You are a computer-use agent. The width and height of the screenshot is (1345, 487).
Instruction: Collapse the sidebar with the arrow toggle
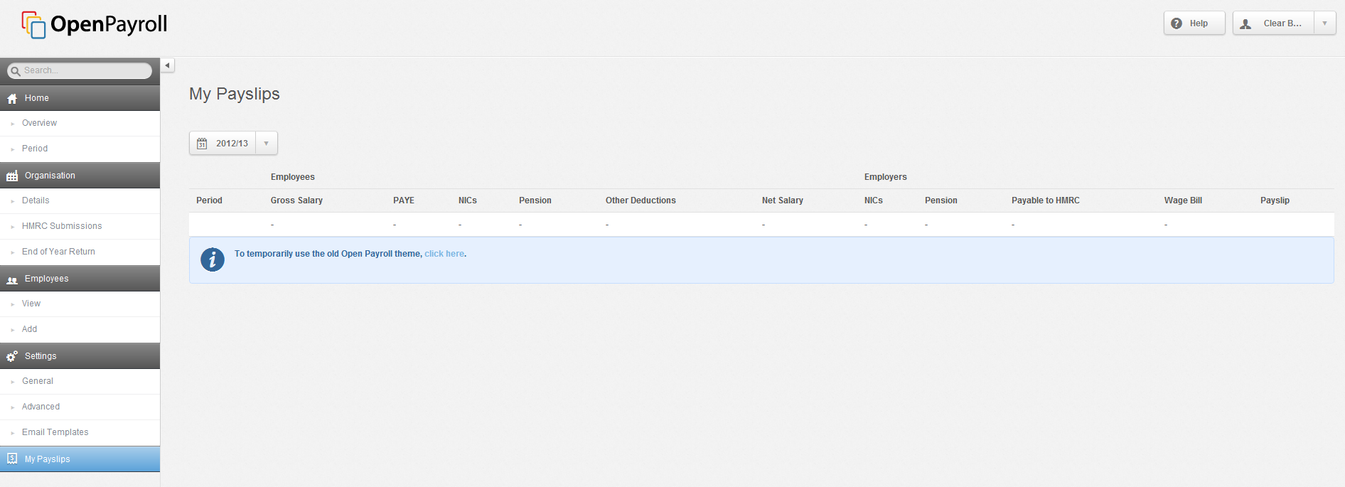(168, 65)
